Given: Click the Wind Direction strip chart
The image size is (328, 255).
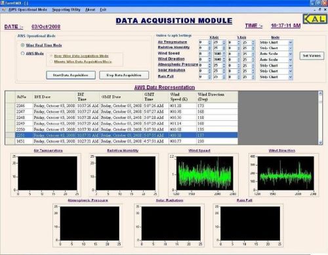Looking at the screenshot, I should pos(286,173).
